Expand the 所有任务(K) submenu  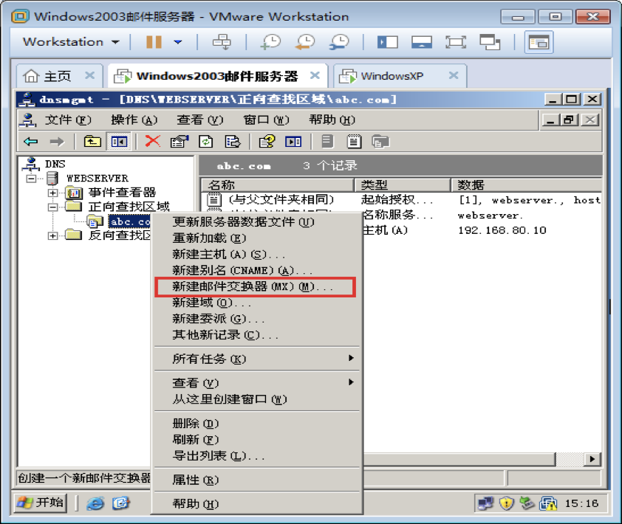[x=257, y=359]
